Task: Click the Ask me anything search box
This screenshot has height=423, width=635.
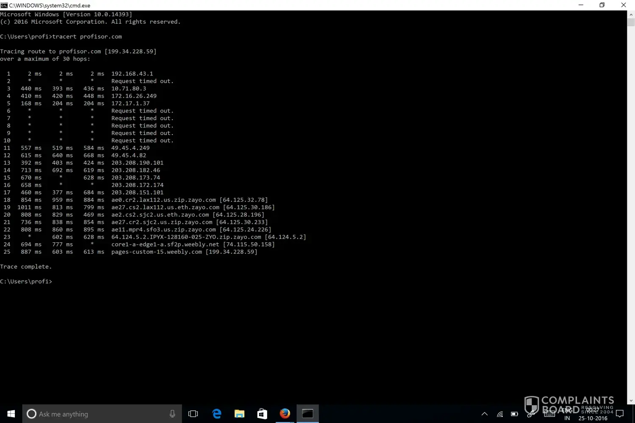Action: (x=102, y=414)
